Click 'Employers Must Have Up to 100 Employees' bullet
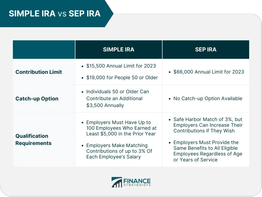262x197 pixels. (x=121, y=128)
